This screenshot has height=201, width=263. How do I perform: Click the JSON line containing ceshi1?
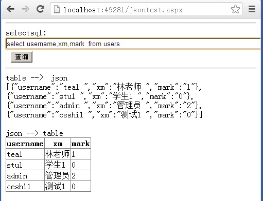(x=104, y=115)
